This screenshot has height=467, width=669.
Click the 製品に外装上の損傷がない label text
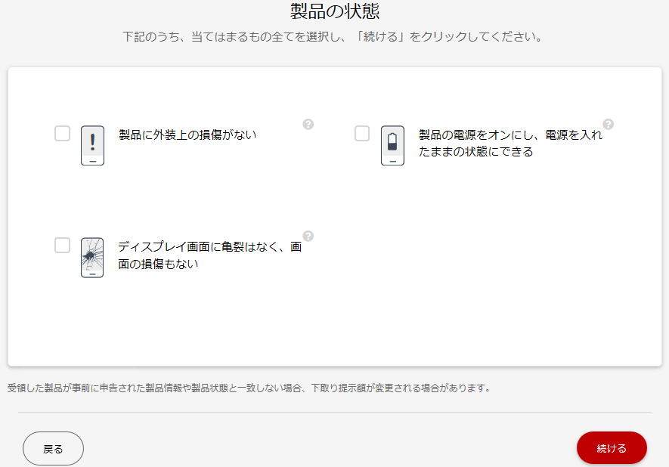(187, 135)
